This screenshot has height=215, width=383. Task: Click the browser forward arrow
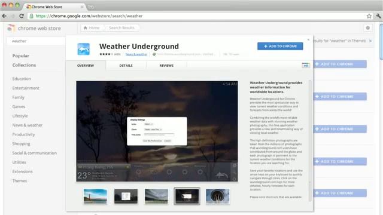coord(13,16)
